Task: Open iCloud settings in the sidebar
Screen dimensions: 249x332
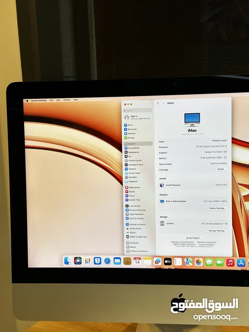Action: pyautogui.click(x=131, y=232)
